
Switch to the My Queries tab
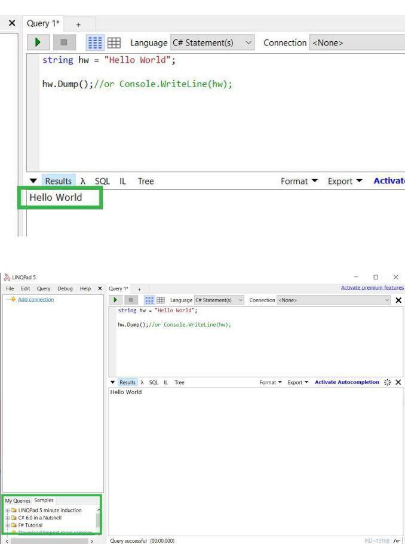[x=17, y=500]
